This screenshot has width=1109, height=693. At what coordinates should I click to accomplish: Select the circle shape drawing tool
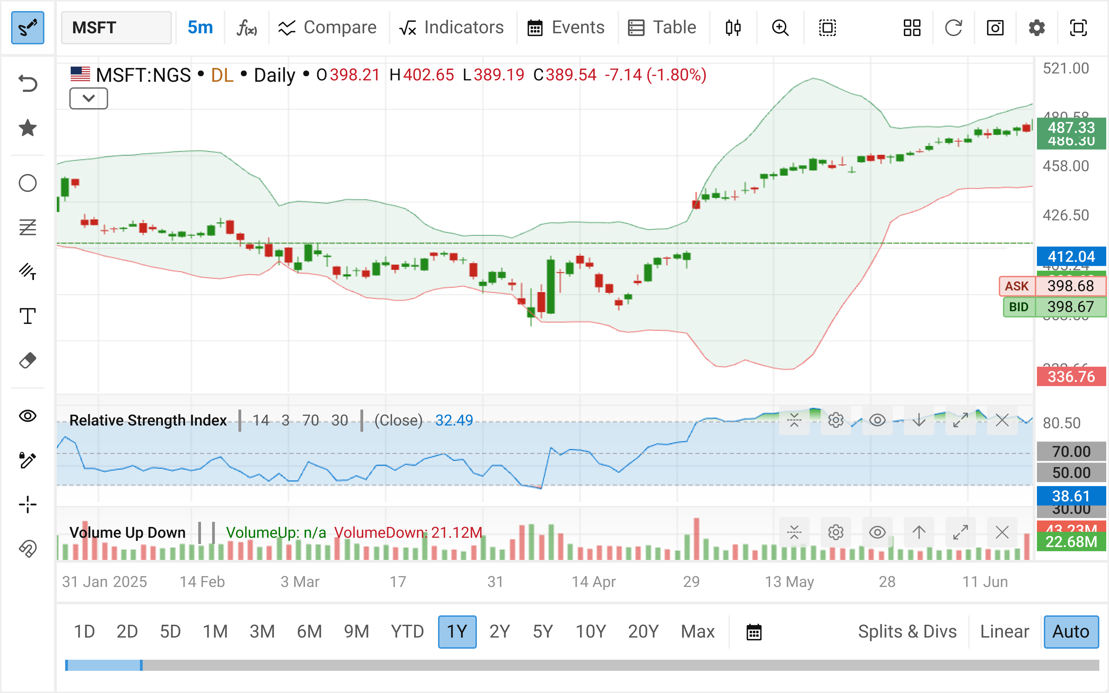coord(27,183)
